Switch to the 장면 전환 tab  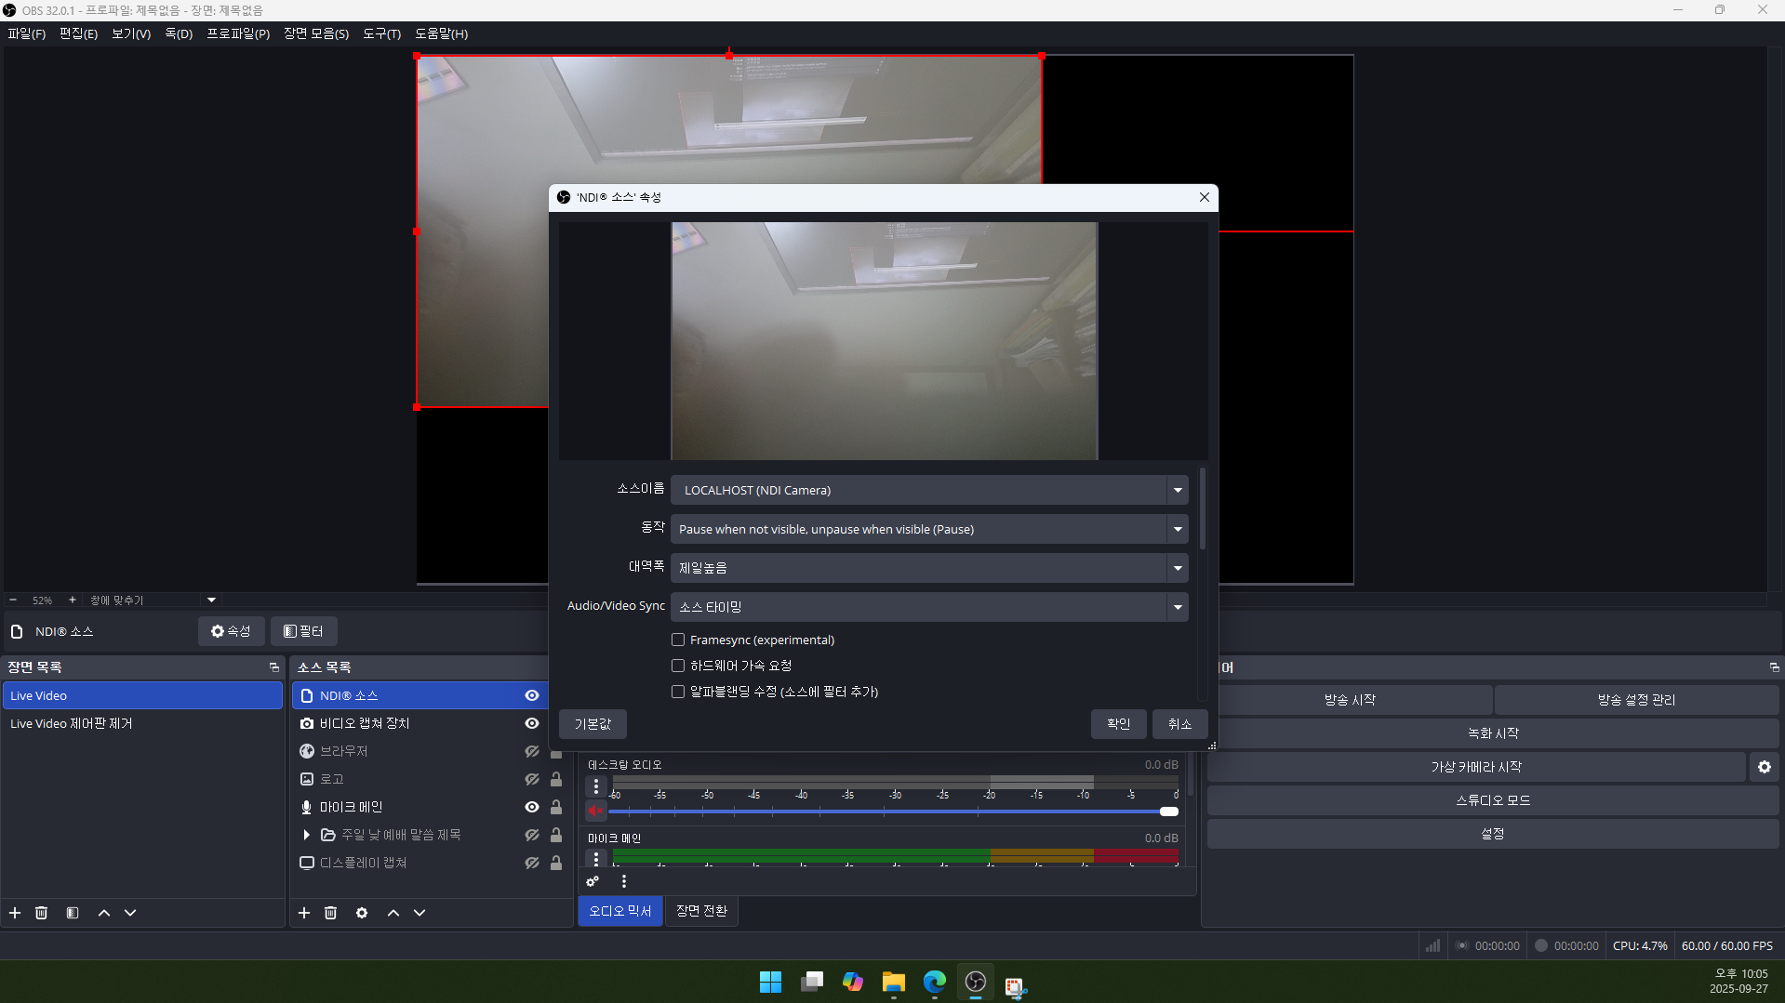(x=701, y=911)
